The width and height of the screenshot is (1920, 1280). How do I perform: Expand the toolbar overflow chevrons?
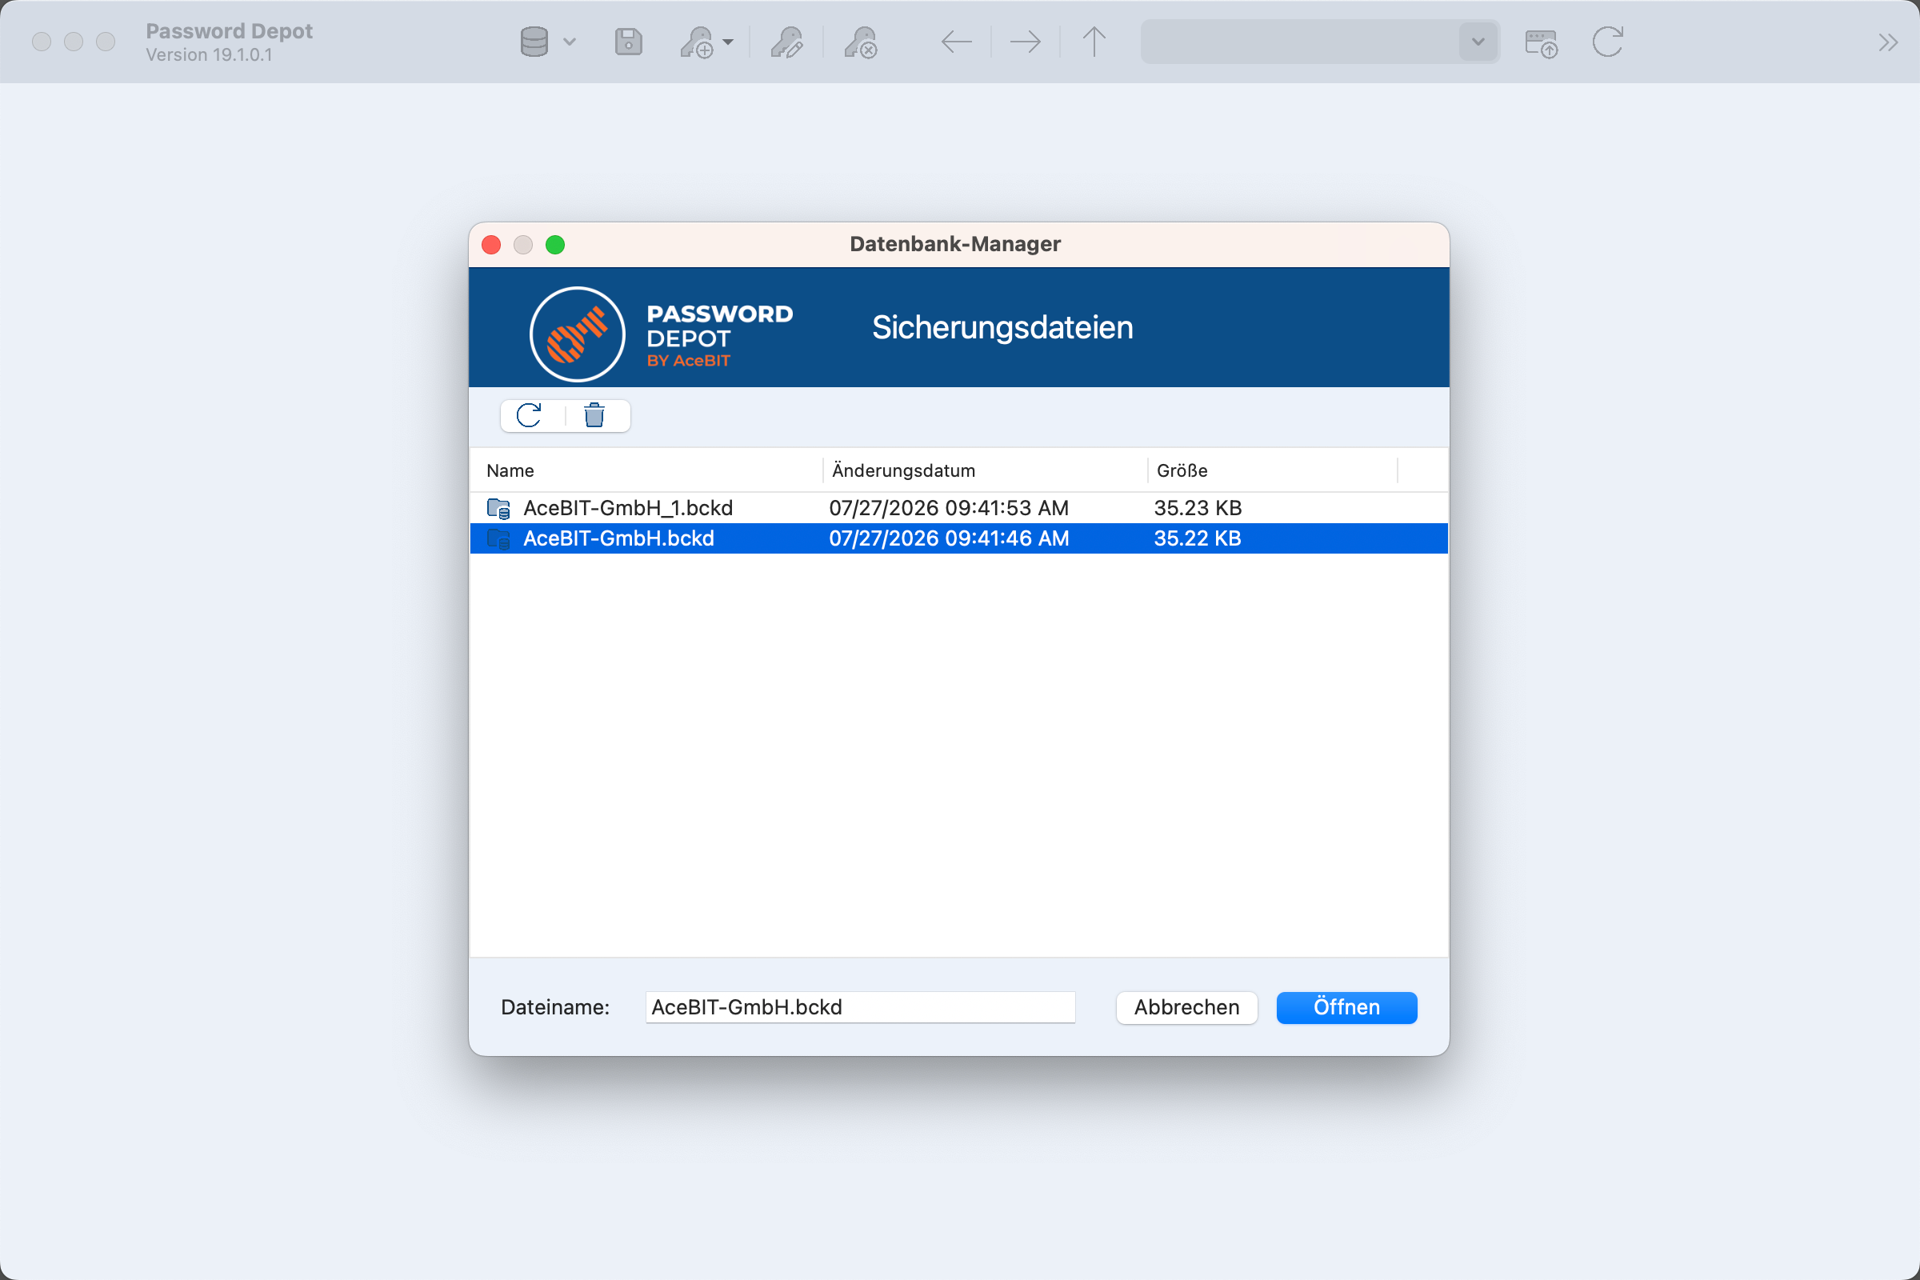1887,42
